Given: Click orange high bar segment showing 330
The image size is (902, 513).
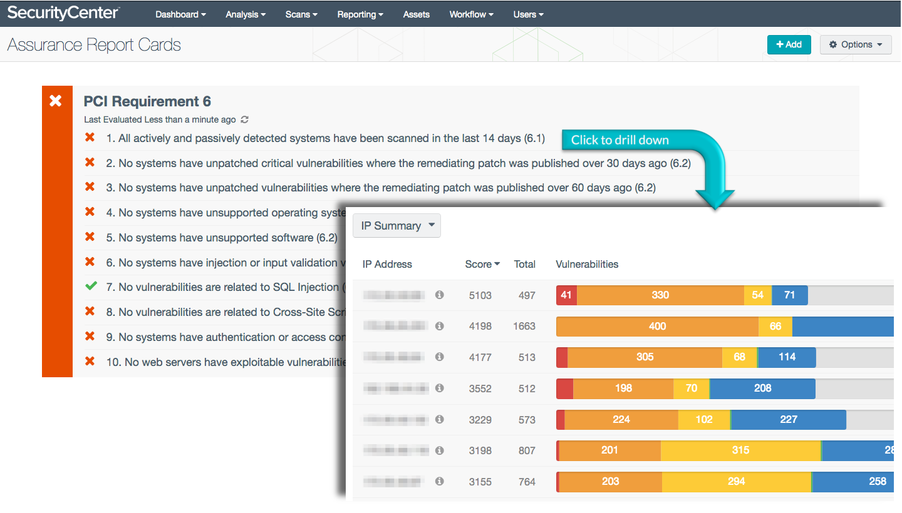Looking at the screenshot, I should pos(660,295).
